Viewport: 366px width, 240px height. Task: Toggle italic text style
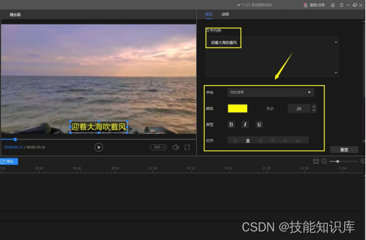click(245, 125)
